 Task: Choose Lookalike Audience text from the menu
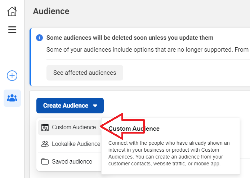(76, 144)
